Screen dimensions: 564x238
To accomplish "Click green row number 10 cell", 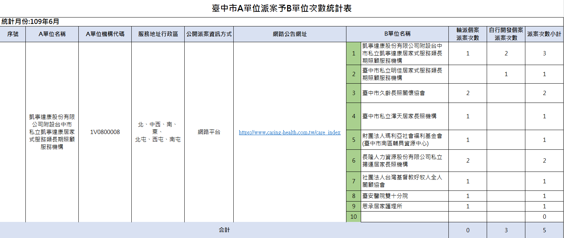I will click(354, 217).
